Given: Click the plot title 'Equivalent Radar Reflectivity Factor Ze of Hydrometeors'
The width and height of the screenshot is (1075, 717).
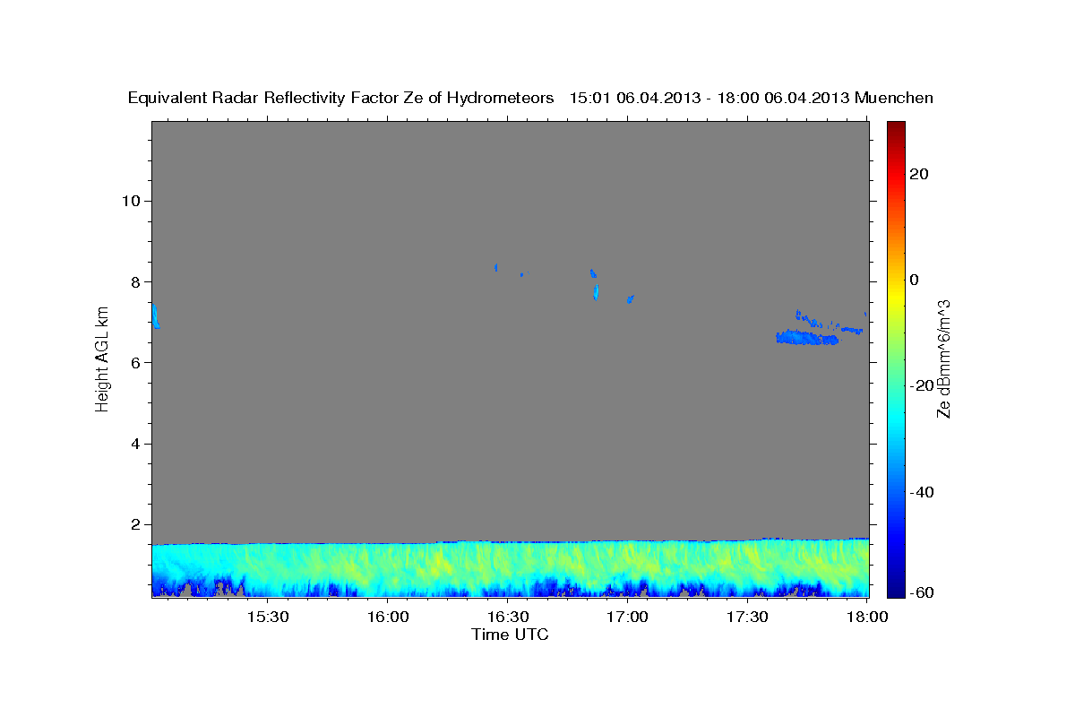Looking at the screenshot, I should [x=341, y=99].
